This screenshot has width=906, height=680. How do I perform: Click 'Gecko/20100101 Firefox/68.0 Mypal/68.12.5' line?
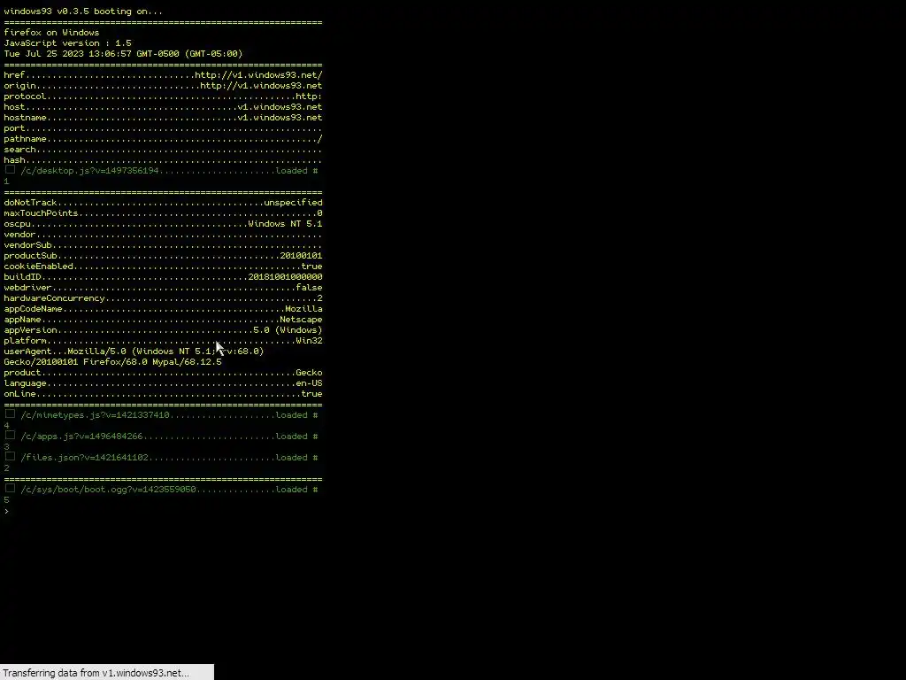point(112,362)
